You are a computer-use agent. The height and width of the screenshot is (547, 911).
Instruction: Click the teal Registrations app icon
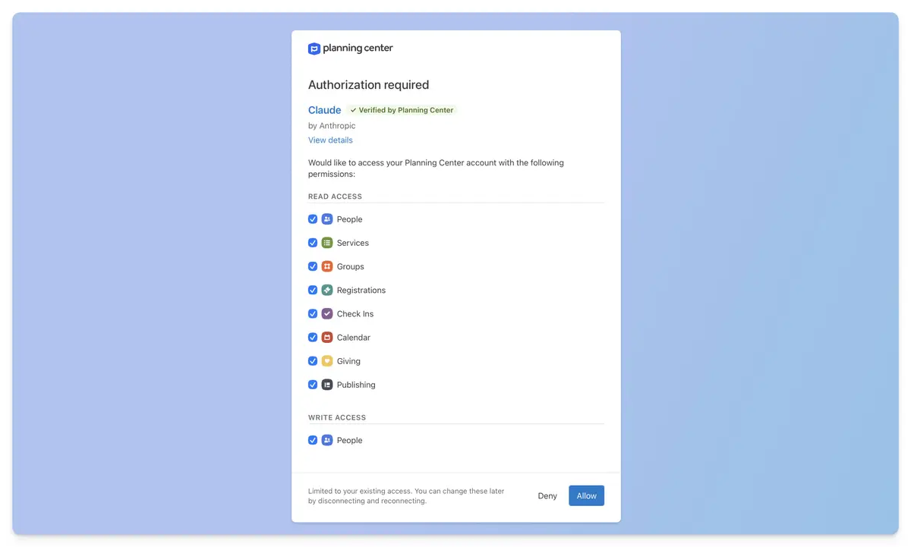click(327, 290)
